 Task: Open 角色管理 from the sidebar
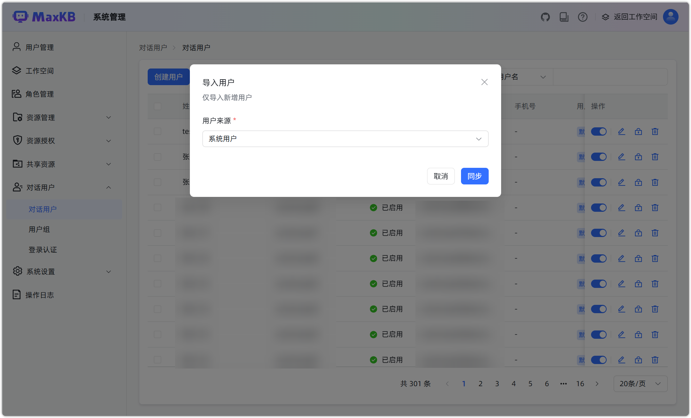pyautogui.click(x=39, y=94)
